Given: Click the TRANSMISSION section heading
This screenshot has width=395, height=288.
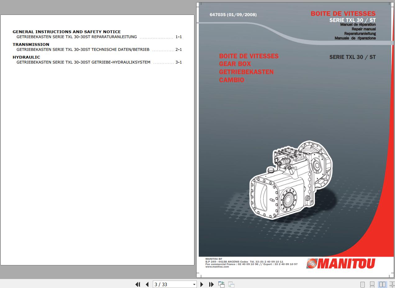Looking at the screenshot, I should (x=31, y=44).
